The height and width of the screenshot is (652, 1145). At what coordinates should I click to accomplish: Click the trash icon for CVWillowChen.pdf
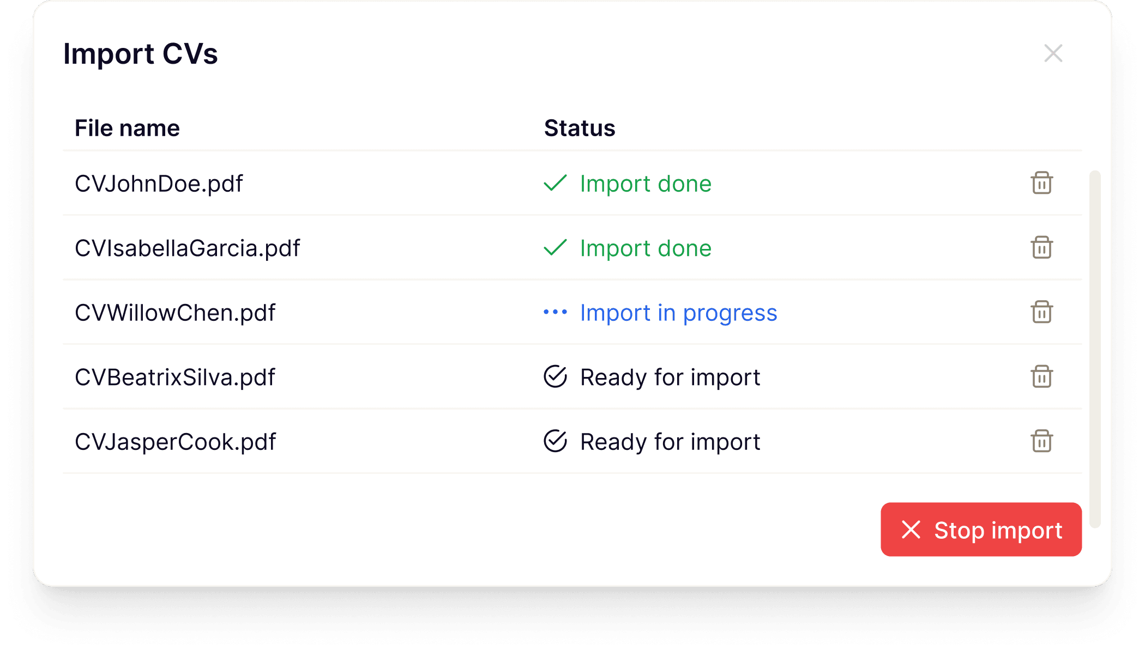1042,313
